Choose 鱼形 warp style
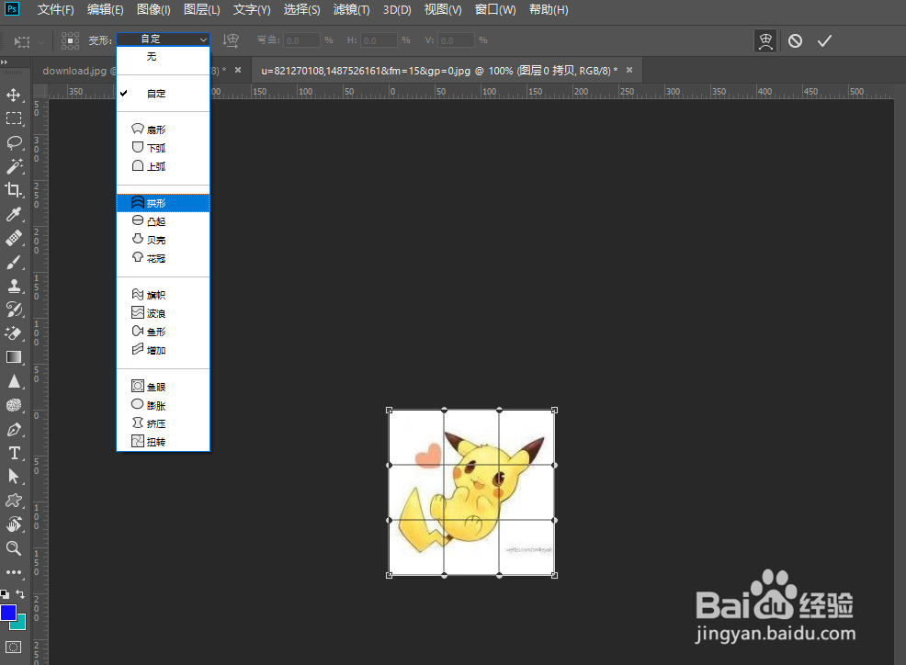906x665 pixels. click(x=163, y=332)
